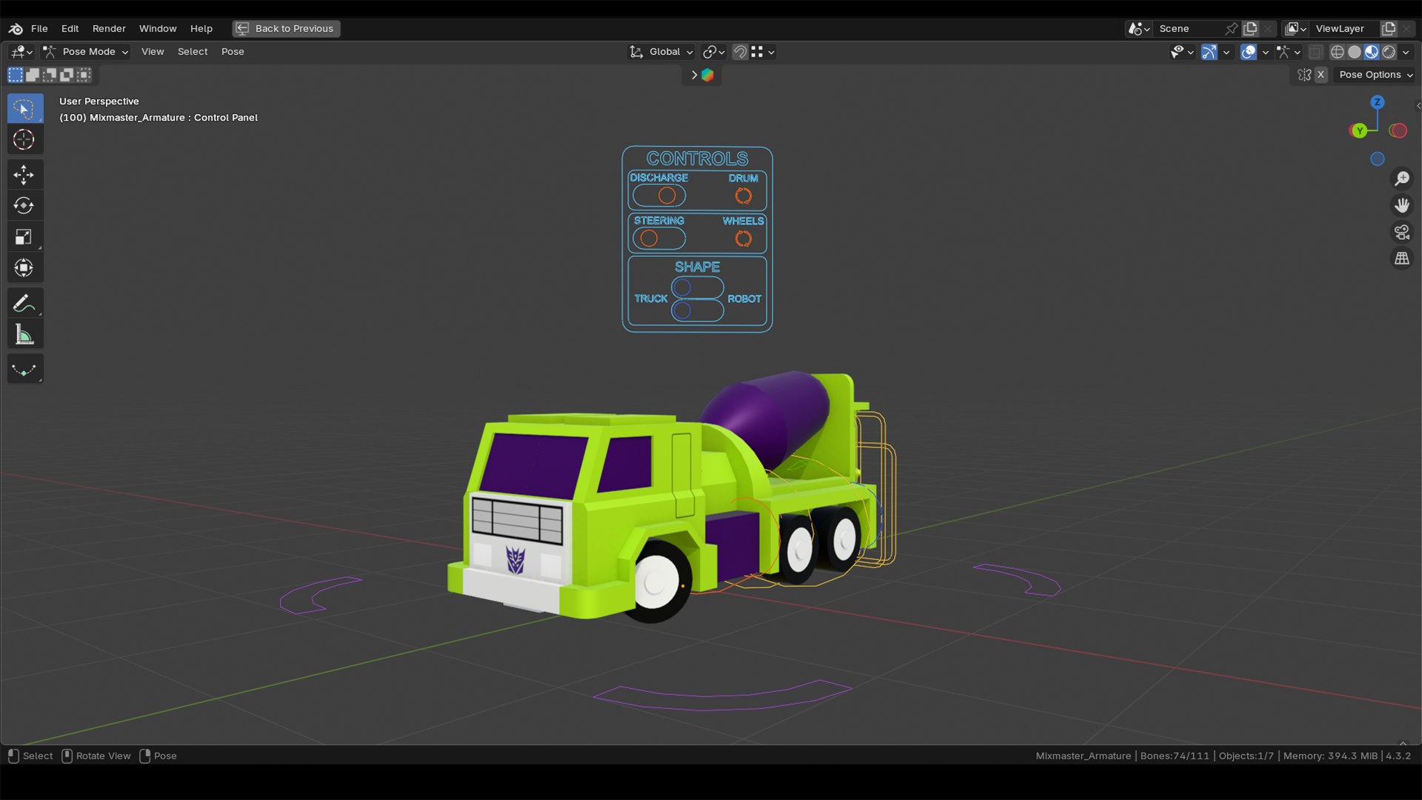Screen dimensions: 1422x800
Task: Click the ViewLayer name field
Action: pyautogui.click(x=1344, y=28)
